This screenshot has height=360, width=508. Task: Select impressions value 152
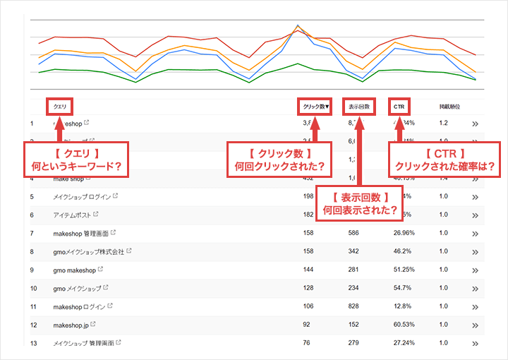(x=353, y=325)
